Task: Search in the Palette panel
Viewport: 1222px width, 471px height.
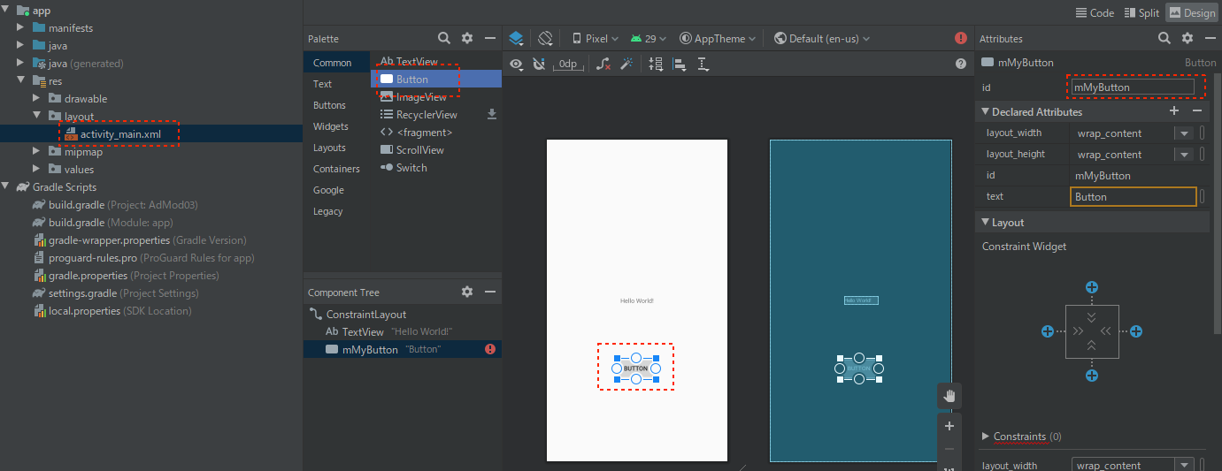Action: pyautogui.click(x=444, y=38)
